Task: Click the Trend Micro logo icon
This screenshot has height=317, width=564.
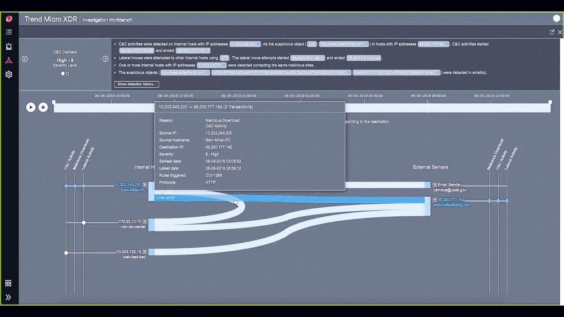Action: pyautogui.click(x=8, y=19)
